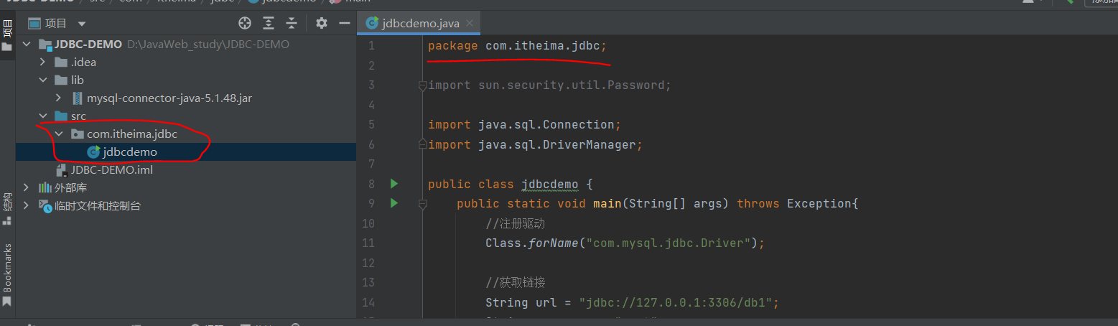Click the path text D:\JavaWeb_study\JDBC-DEMO
1118x326 pixels.
pos(208,45)
